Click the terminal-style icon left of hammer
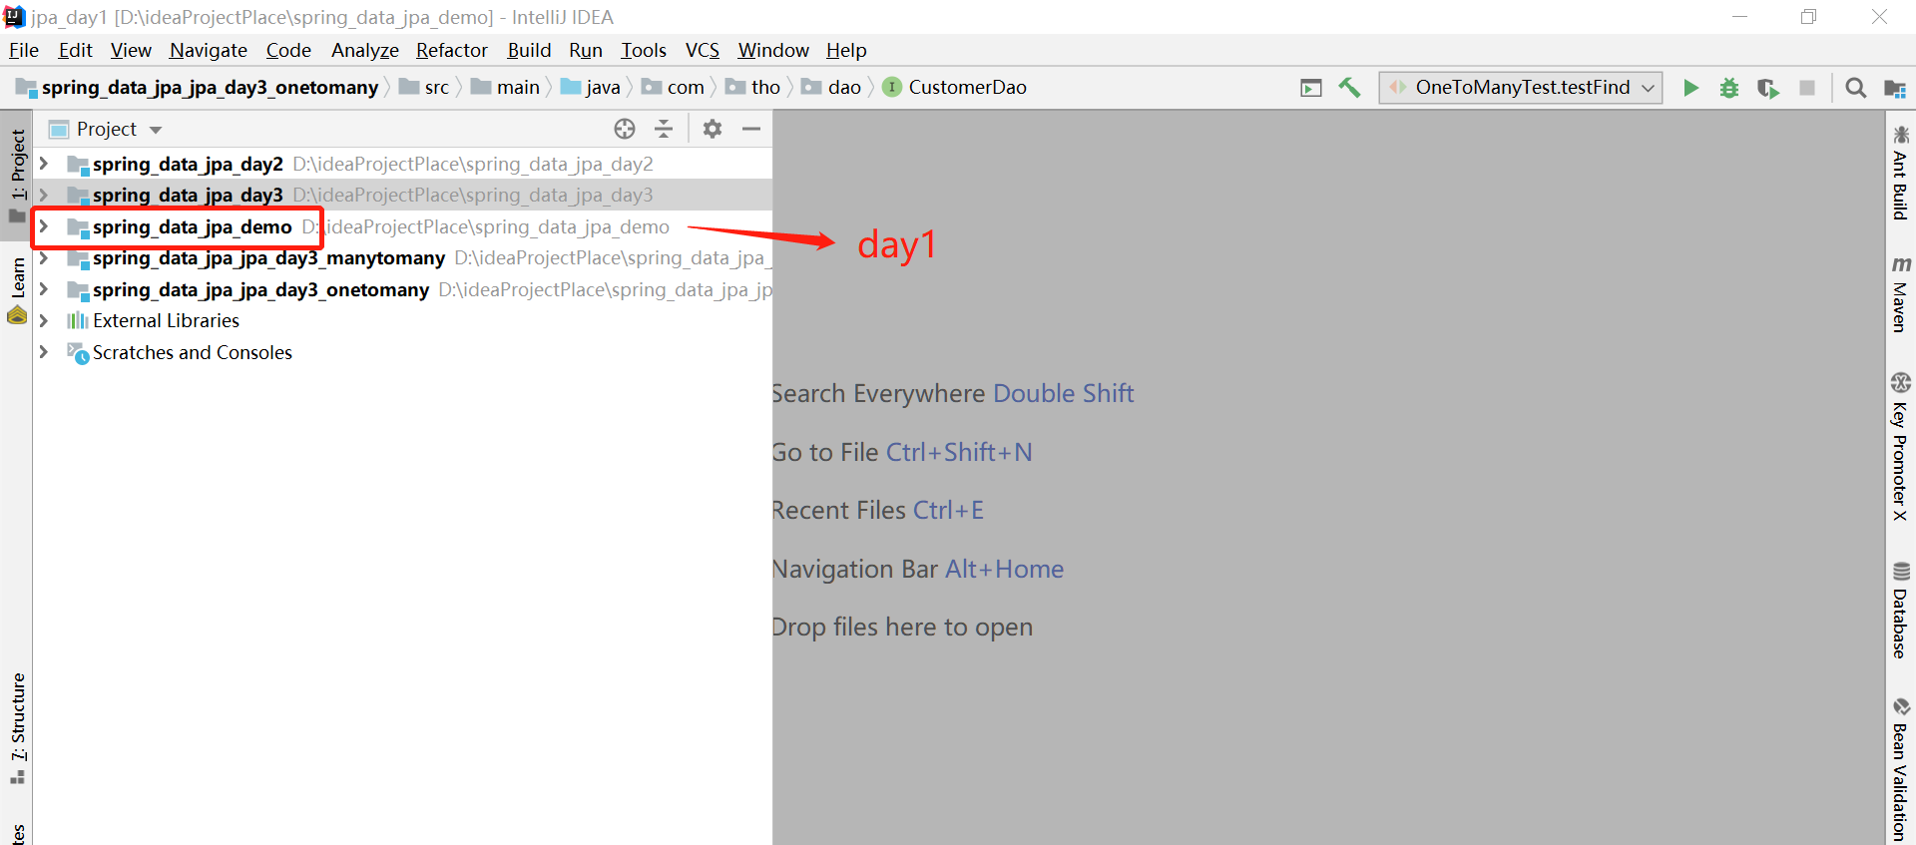Image resolution: width=1916 pixels, height=845 pixels. tap(1311, 88)
